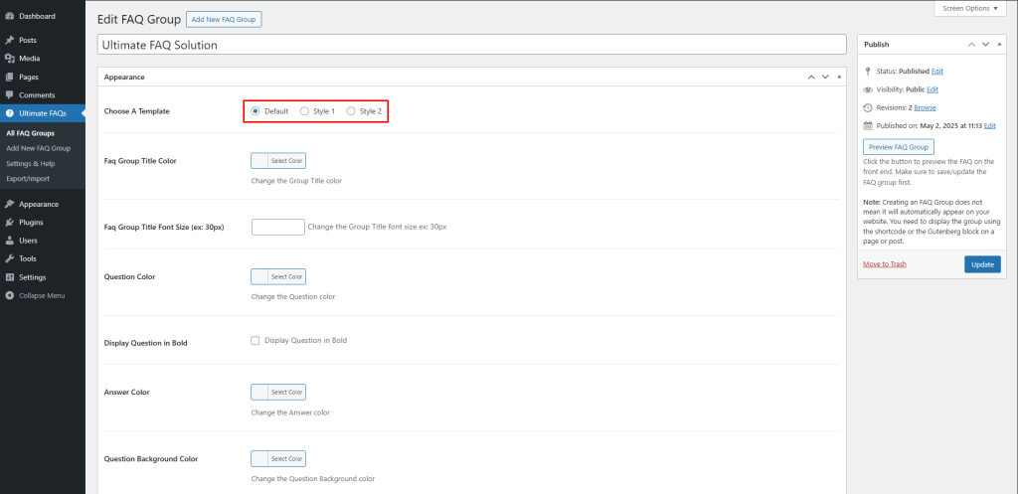Click the Appearance paintbrush icon
1018x494 pixels.
pyautogui.click(x=10, y=204)
